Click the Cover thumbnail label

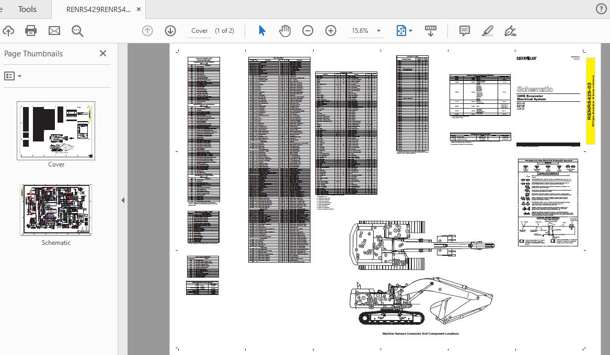56,164
